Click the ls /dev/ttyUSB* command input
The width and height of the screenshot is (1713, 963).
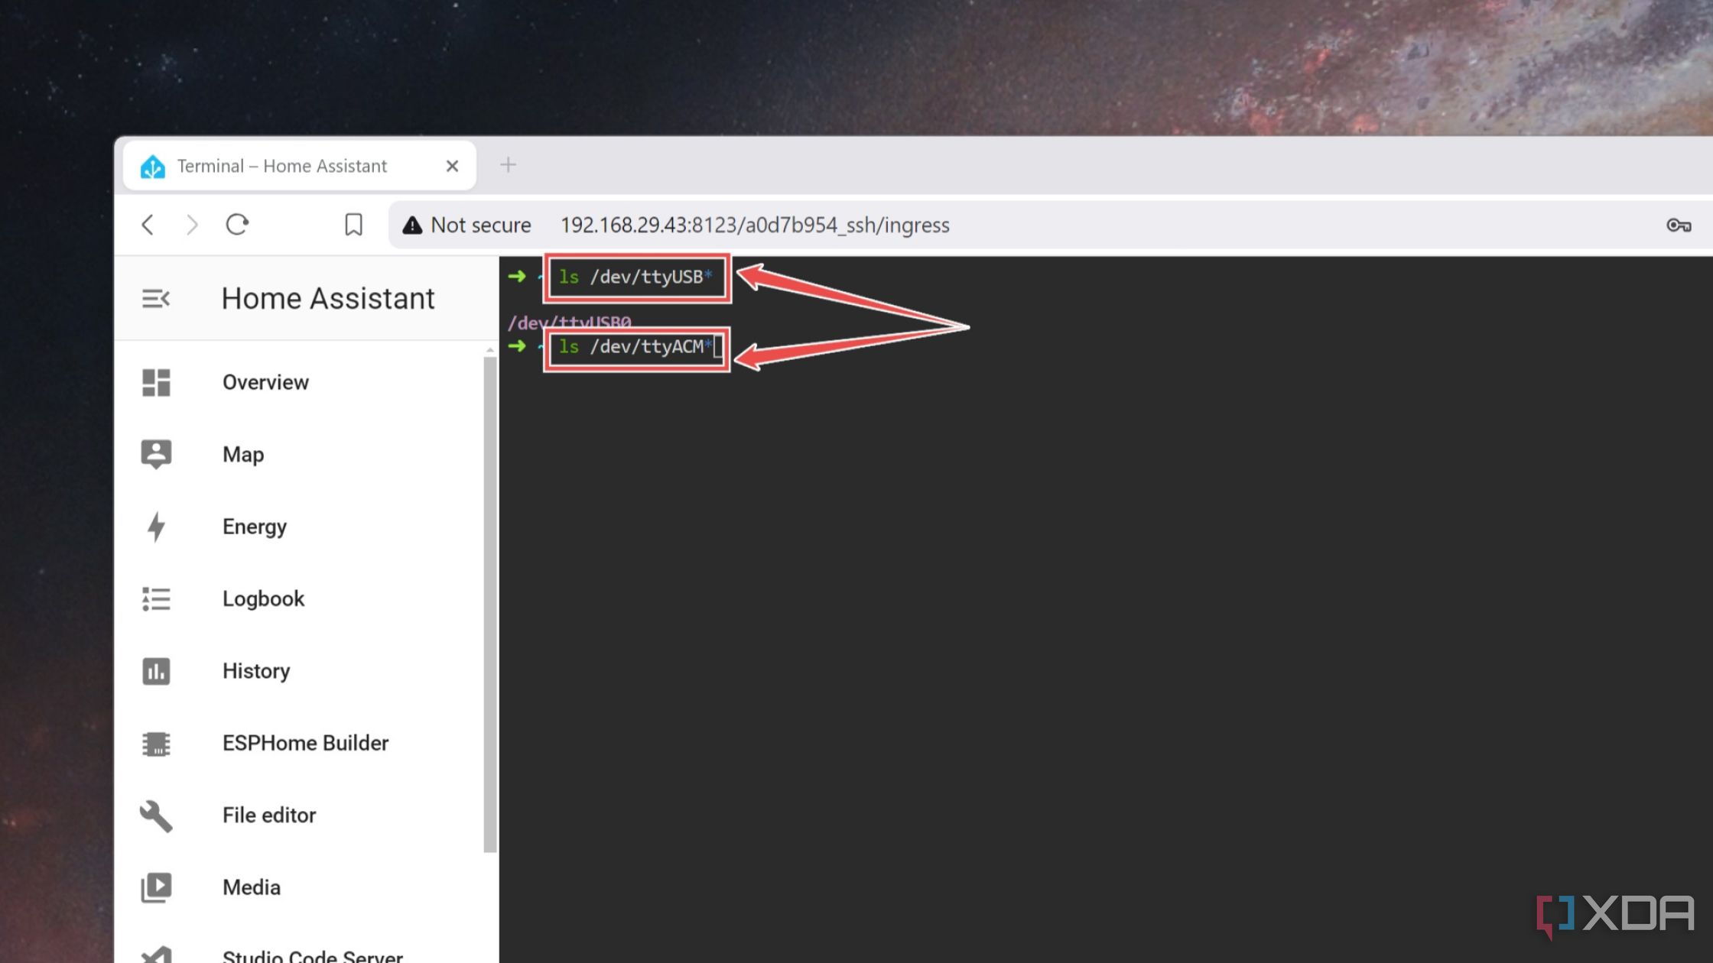point(635,277)
